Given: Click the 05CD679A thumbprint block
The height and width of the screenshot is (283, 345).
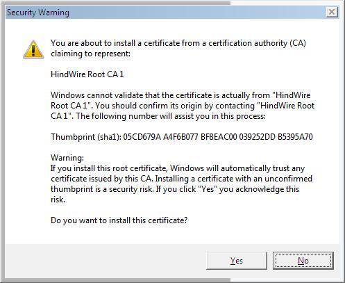Looking at the screenshot, I should click(142, 137).
